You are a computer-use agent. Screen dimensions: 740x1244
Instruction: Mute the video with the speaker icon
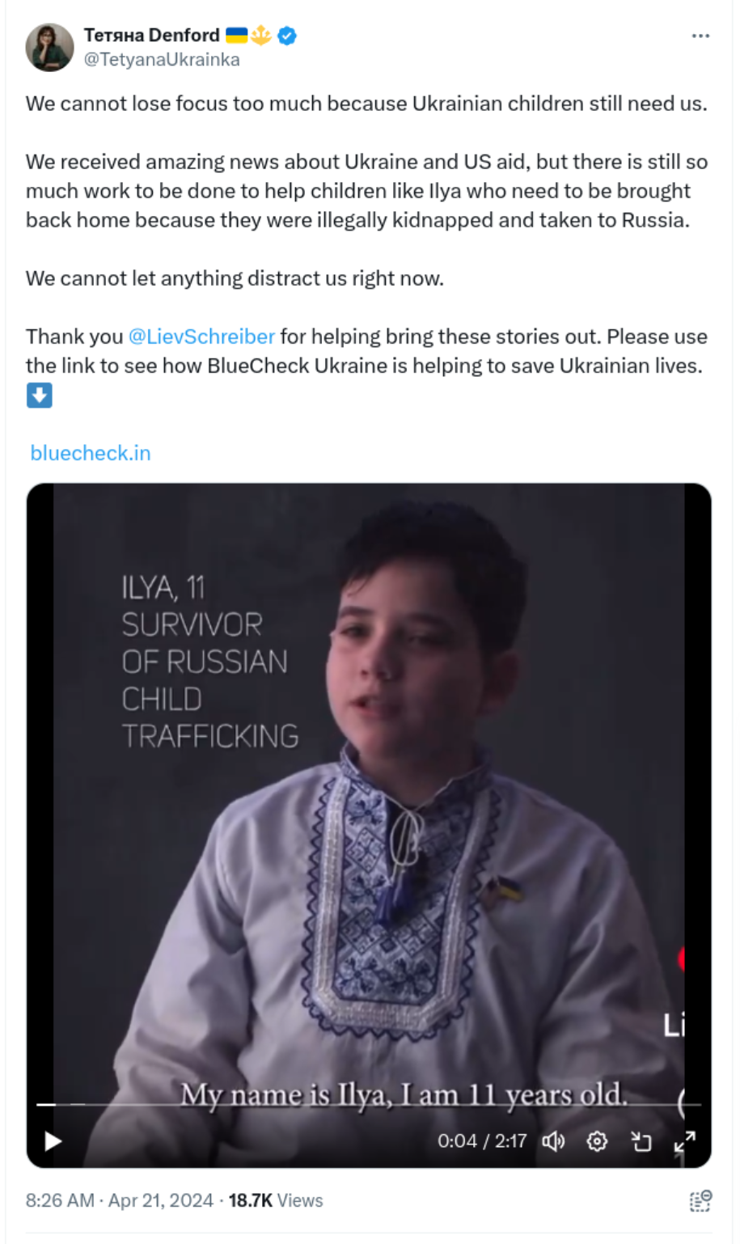coord(553,1141)
